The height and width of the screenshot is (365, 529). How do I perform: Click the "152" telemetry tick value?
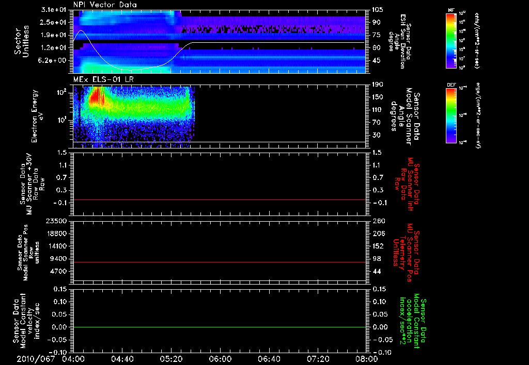pyautogui.click(x=378, y=246)
